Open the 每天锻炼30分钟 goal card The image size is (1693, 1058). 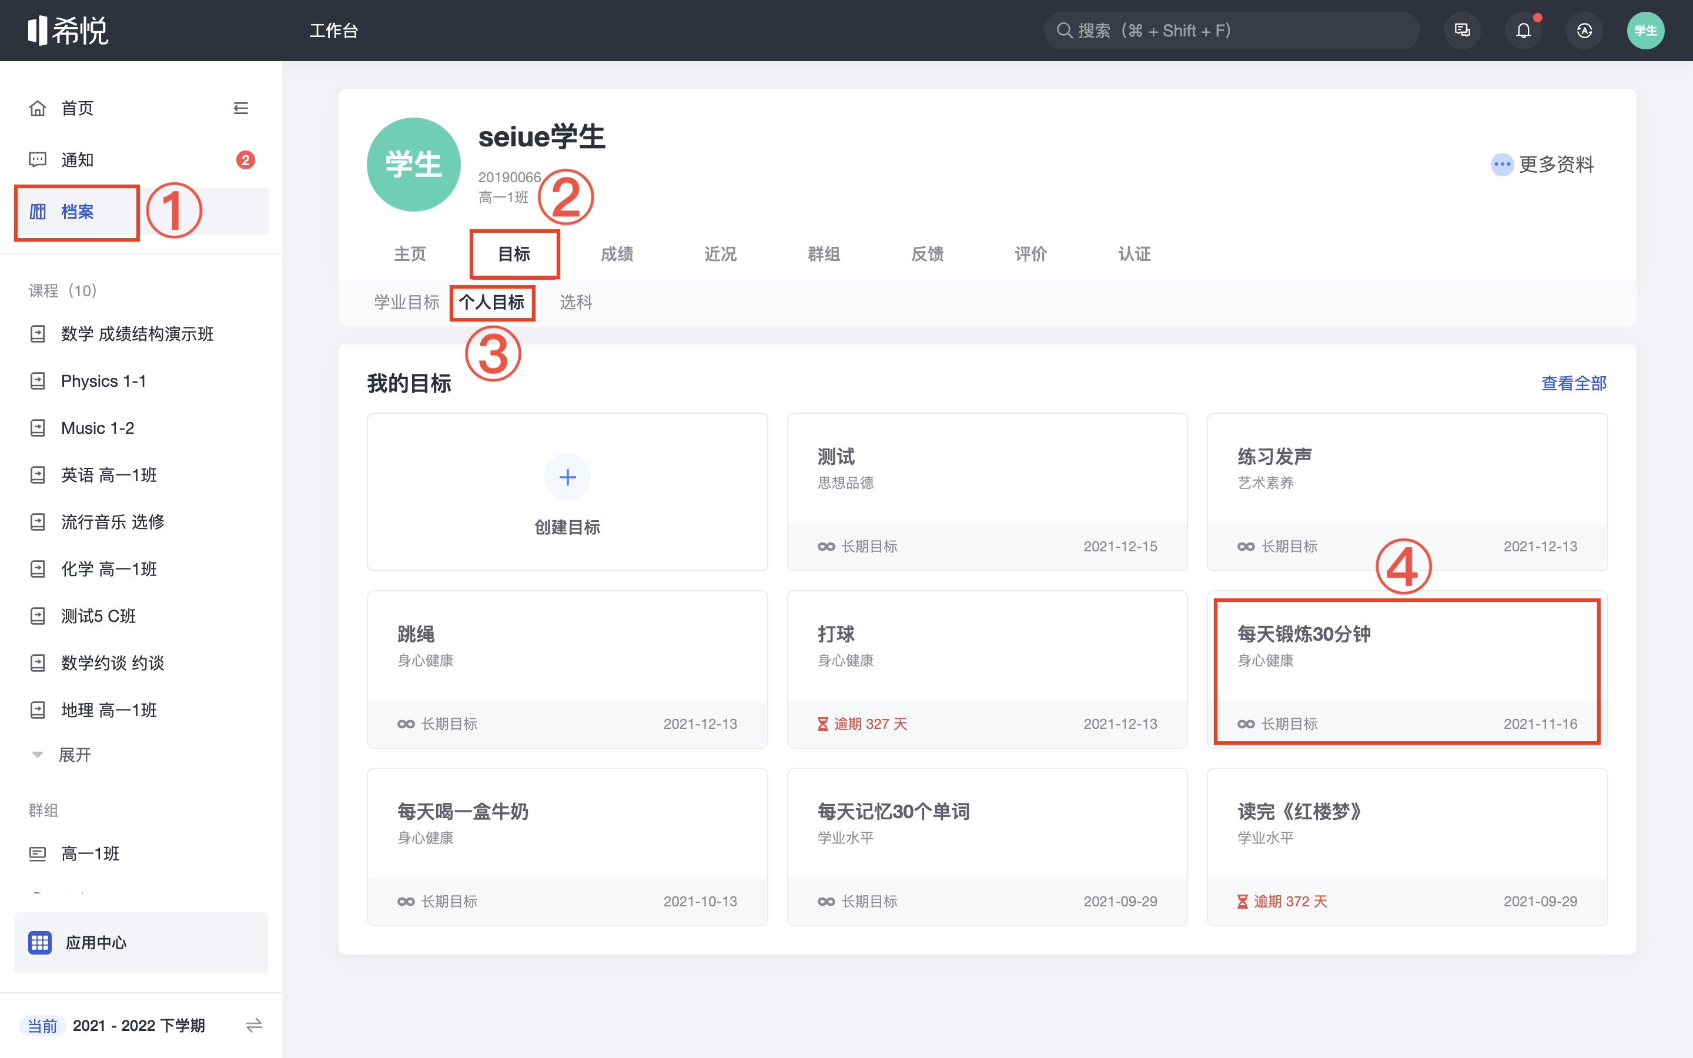1407,669
